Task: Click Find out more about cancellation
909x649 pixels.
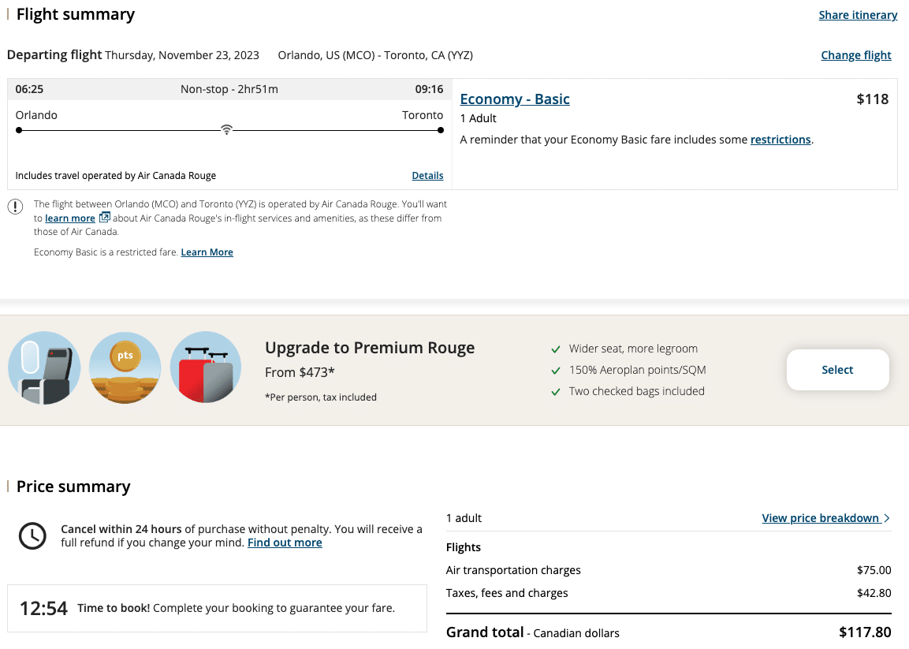Action: (x=285, y=543)
